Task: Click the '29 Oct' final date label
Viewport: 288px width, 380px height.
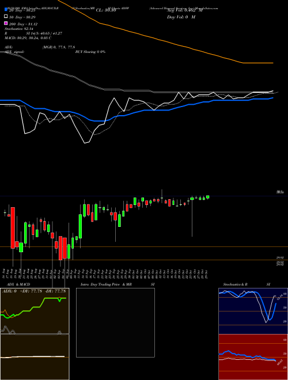Action: tap(207, 273)
